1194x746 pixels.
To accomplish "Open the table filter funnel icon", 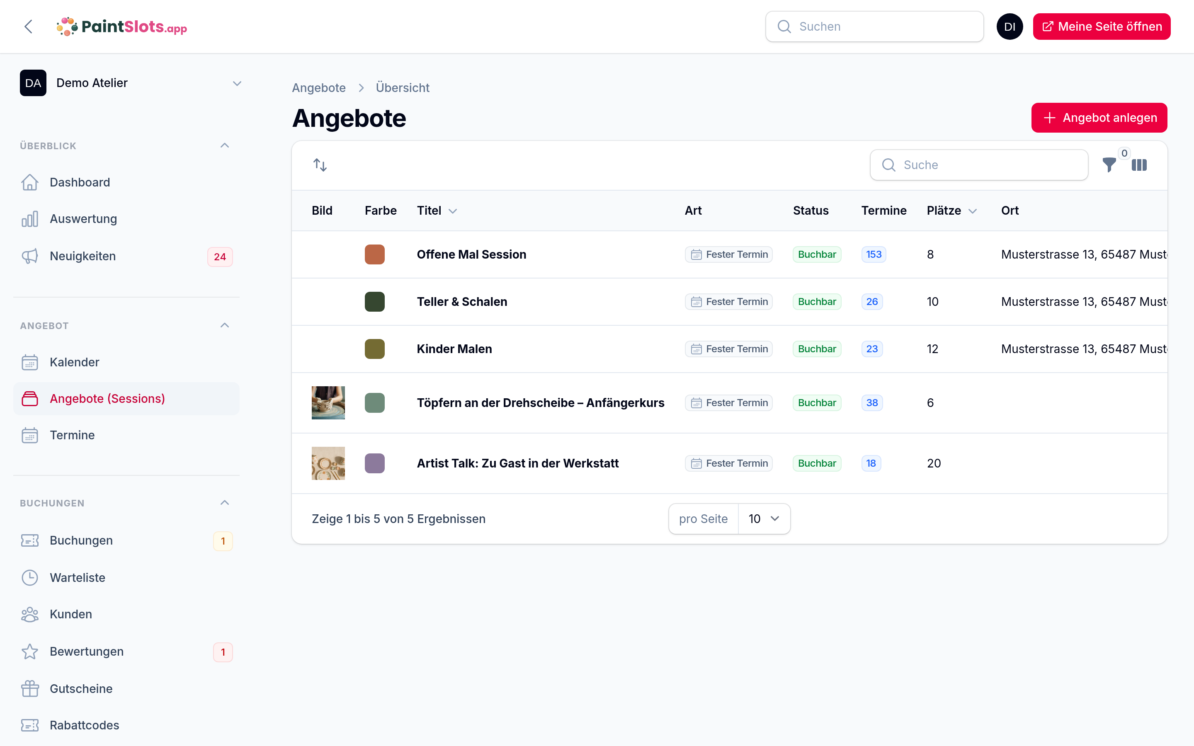I will 1109,165.
